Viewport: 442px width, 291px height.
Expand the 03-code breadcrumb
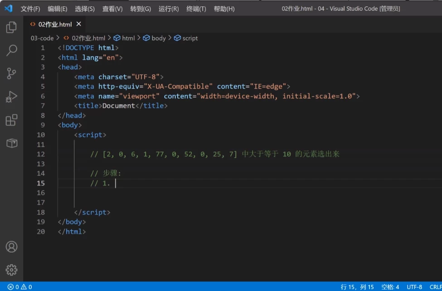point(42,38)
